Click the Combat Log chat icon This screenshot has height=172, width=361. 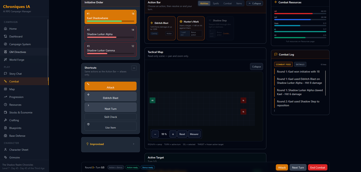276,54
